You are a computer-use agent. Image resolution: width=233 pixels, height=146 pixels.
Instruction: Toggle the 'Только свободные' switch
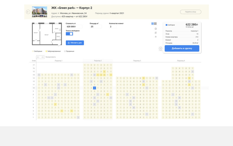coord(70,34)
